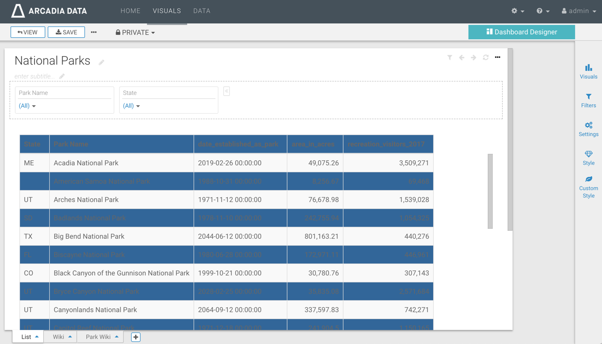Click the table's vertical scrollbar
602x344 pixels.
[490, 191]
